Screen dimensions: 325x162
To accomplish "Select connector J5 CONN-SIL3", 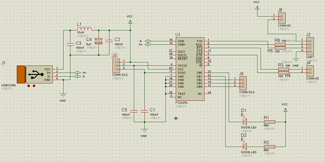I will 243,83.
